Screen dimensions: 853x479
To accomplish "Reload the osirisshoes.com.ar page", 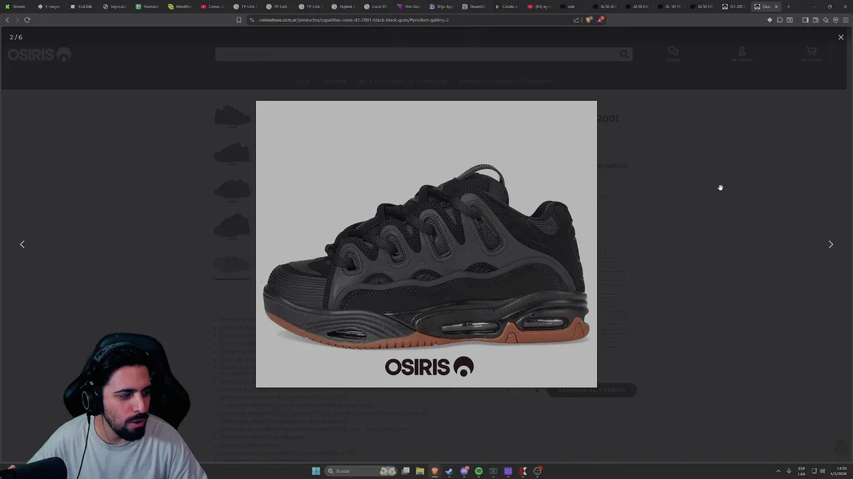I will (x=27, y=20).
